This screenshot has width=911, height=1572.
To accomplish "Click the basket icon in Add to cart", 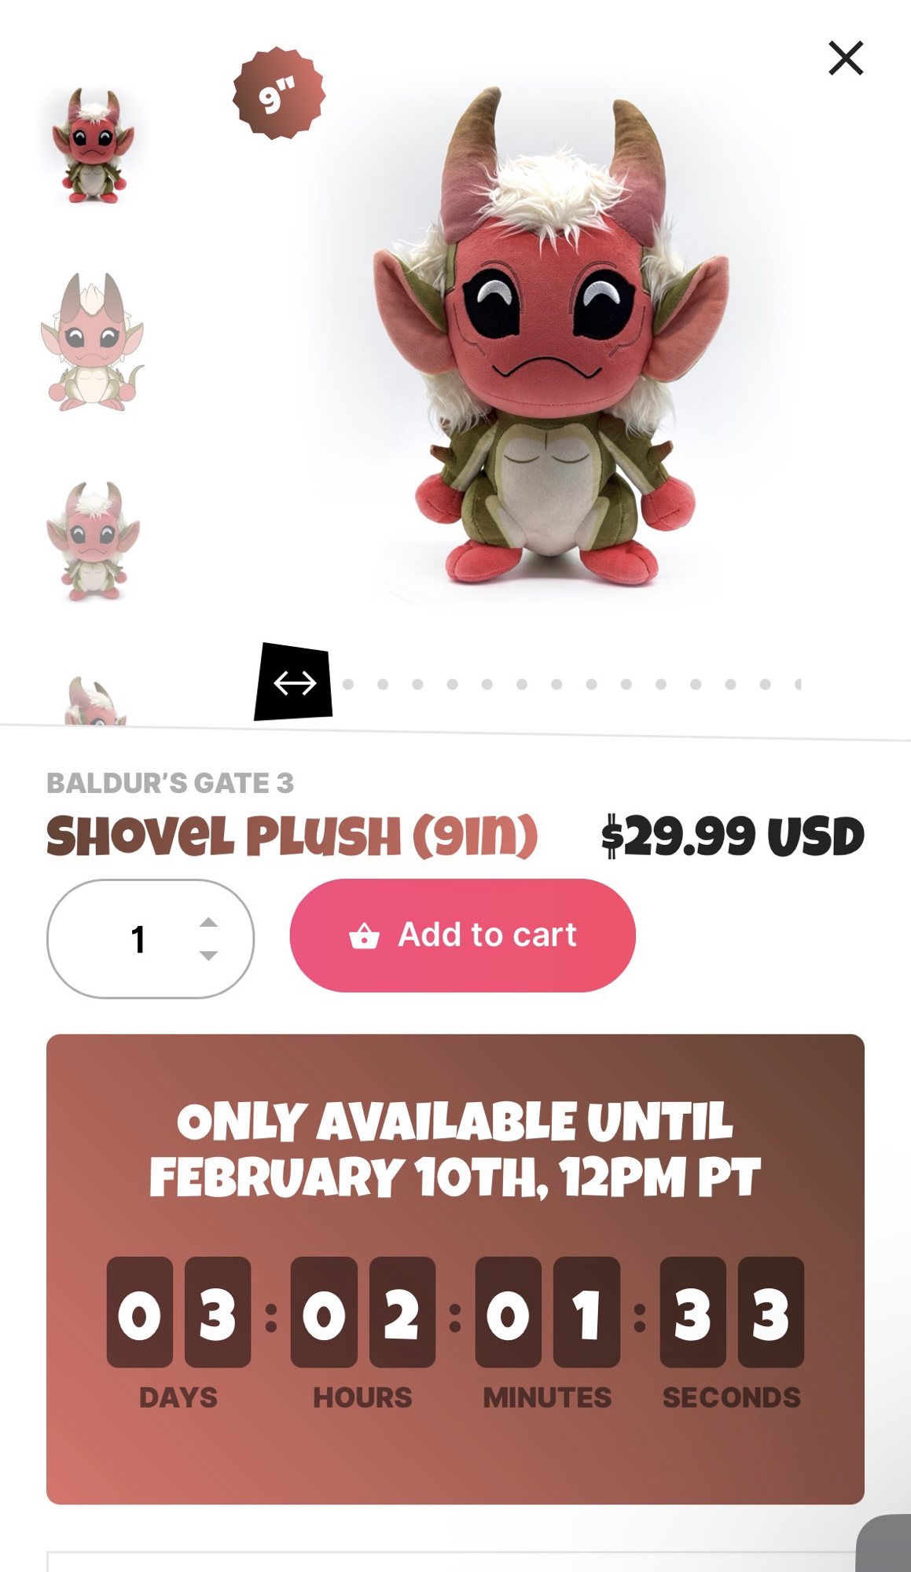I will [x=364, y=936].
